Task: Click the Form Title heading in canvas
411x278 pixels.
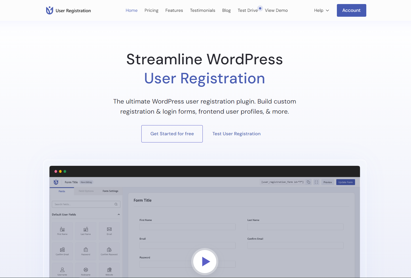Action: (x=142, y=200)
